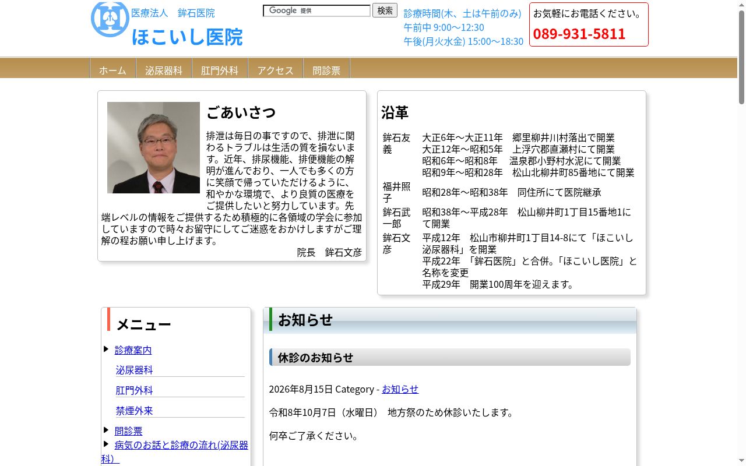Click the 2026年8月15日 date text
Screen dimensions: 746x466
(x=301, y=389)
